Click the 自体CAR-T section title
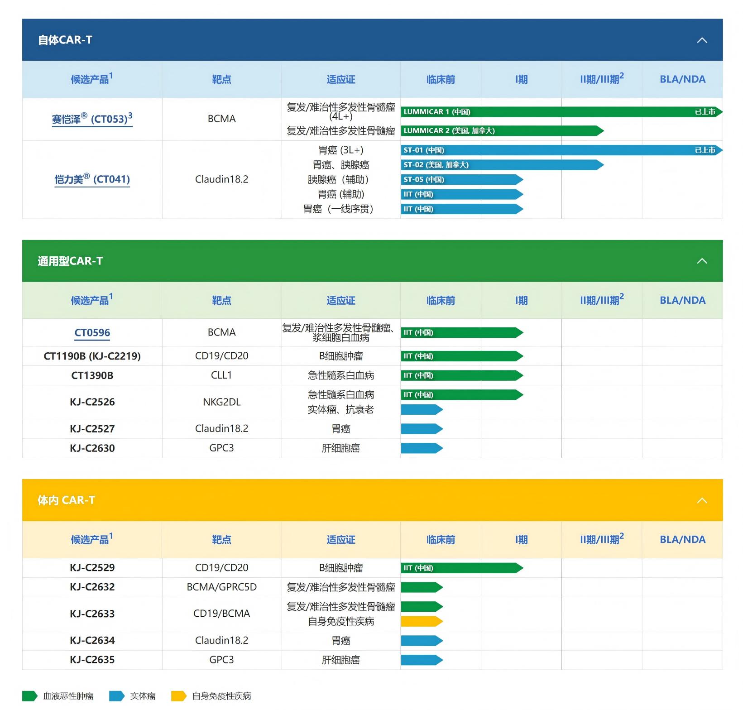 [x=65, y=40]
